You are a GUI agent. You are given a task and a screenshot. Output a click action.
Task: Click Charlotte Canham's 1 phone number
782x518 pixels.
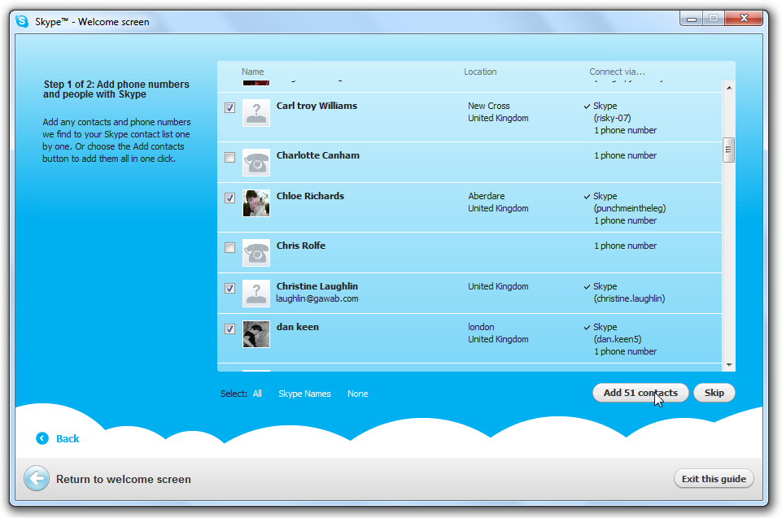tap(626, 155)
